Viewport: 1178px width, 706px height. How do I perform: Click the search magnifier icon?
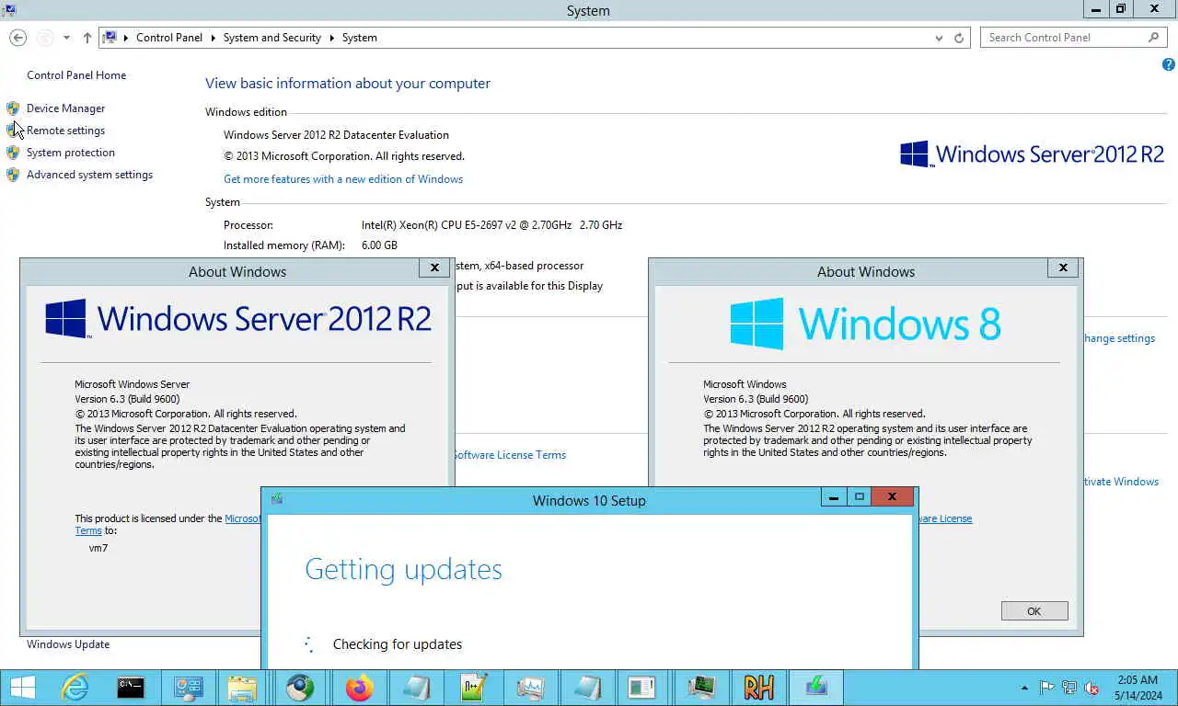coord(1154,38)
